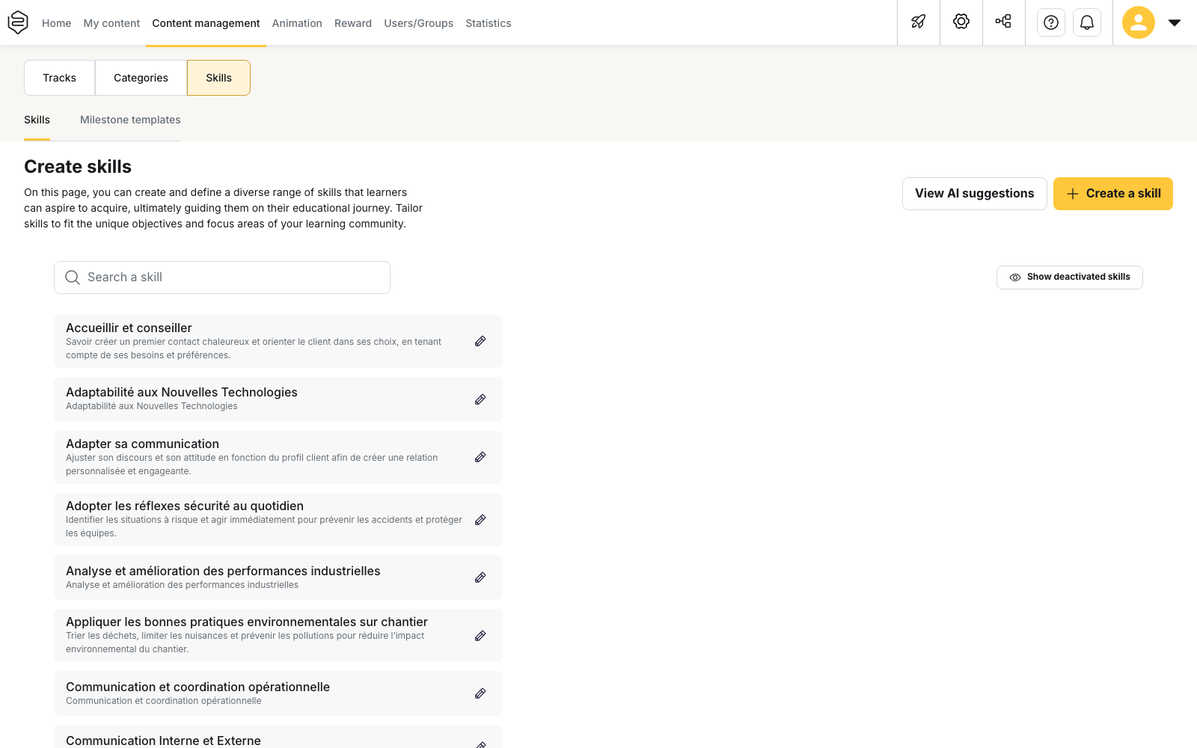This screenshot has height=748, width=1197.
Task: Click View AI suggestions button
Action: (974, 194)
